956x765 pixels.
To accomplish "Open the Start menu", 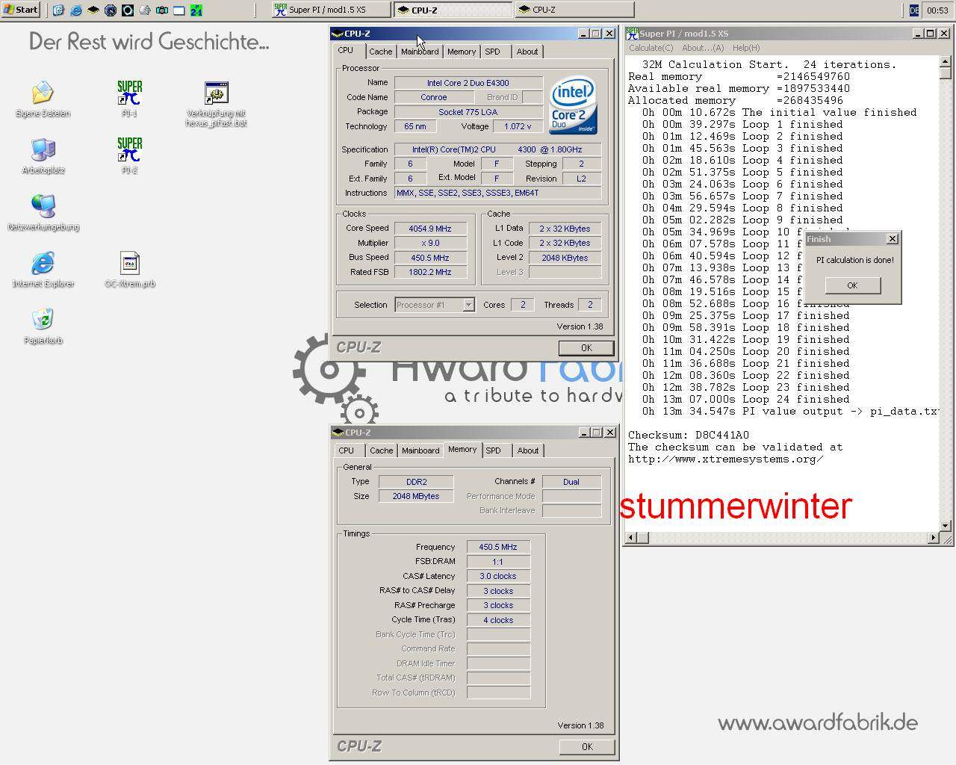I will coord(21,10).
